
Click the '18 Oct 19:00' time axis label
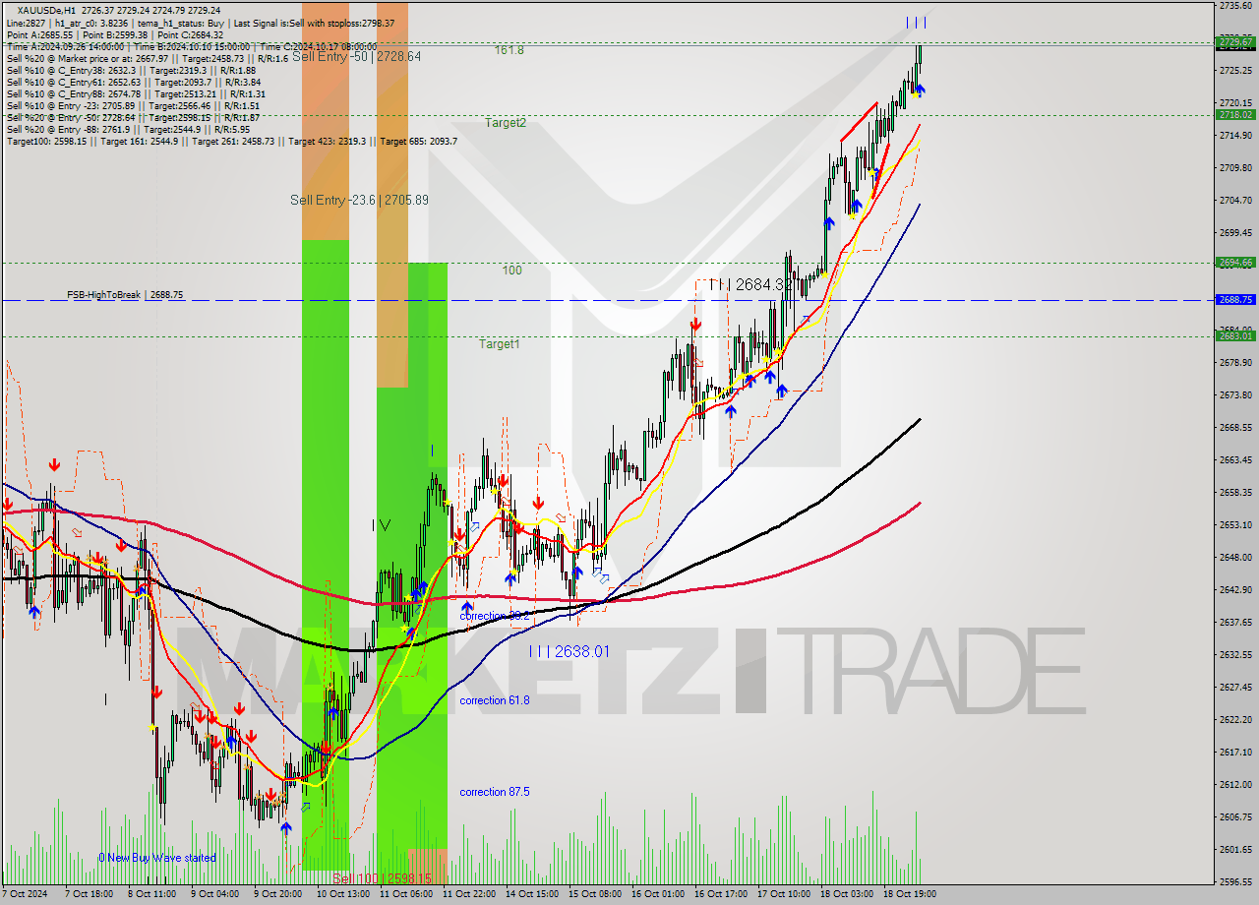pyautogui.click(x=909, y=894)
